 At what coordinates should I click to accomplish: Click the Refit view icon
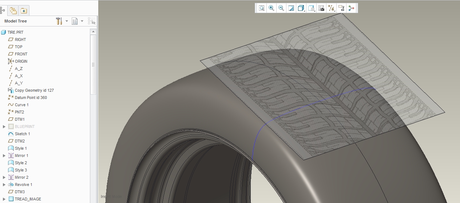pos(262,8)
